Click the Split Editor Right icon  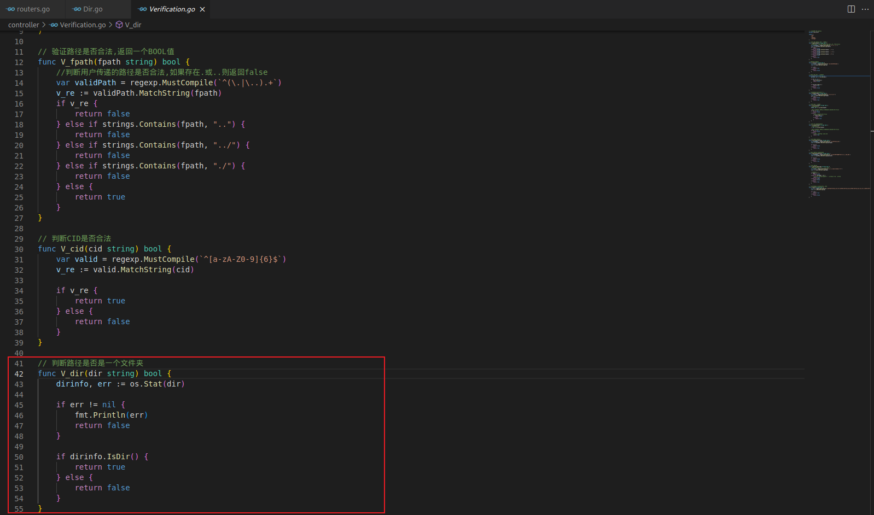tap(851, 9)
